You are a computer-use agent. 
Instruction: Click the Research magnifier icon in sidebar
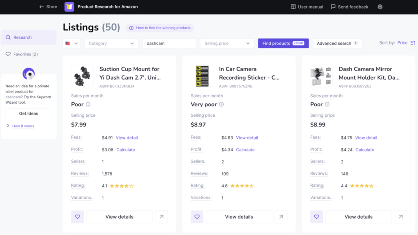click(x=8, y=37)
